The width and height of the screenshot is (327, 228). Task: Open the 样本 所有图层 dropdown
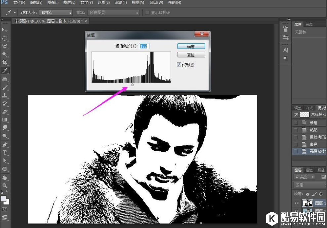[113, 13]
